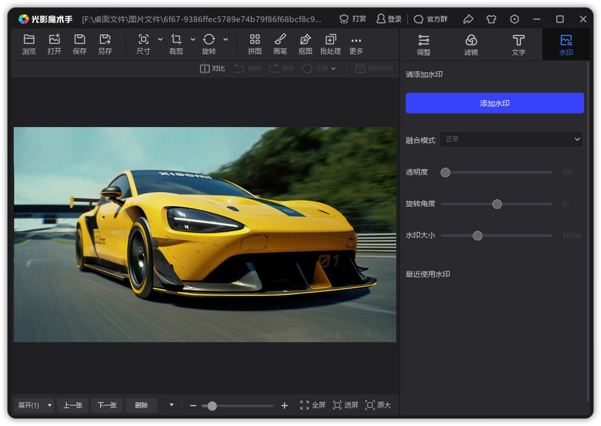Go to 下一张 next image

click(x=107, y=405)
